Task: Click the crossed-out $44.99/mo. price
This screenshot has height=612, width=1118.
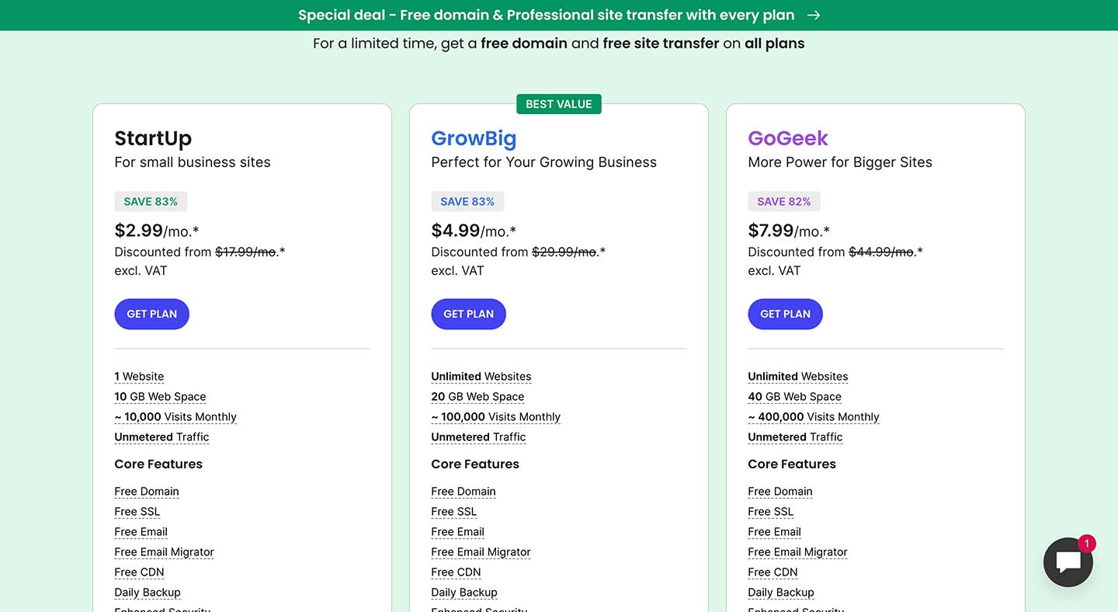Action: pos(881,252)
